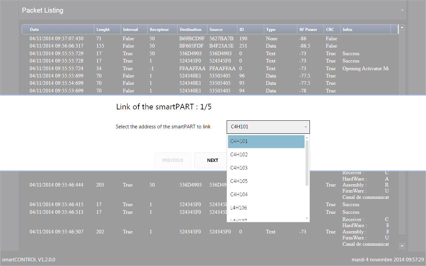Select the row dated 04/11/2014 09:55:46:415
The width and height of the screenshot is (426, 266).
[210, 204]
